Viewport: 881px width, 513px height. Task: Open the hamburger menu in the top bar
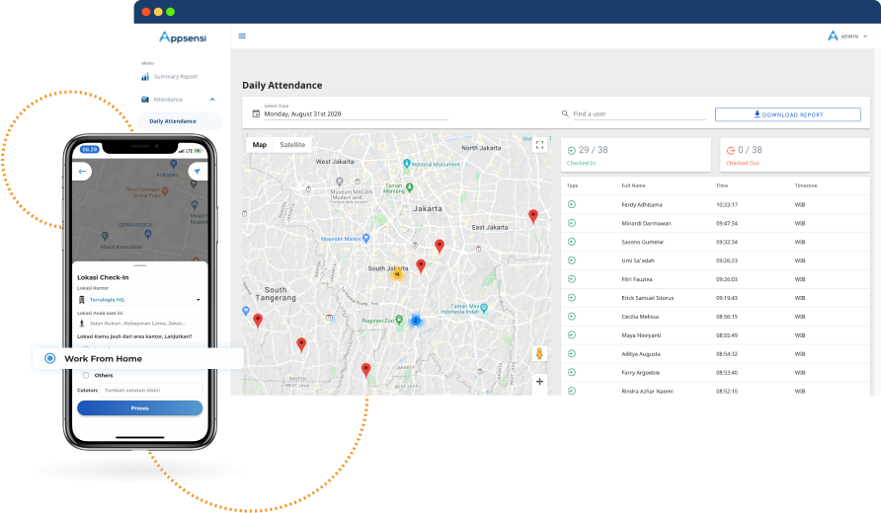pyautogui.click(x=242, y=37)
